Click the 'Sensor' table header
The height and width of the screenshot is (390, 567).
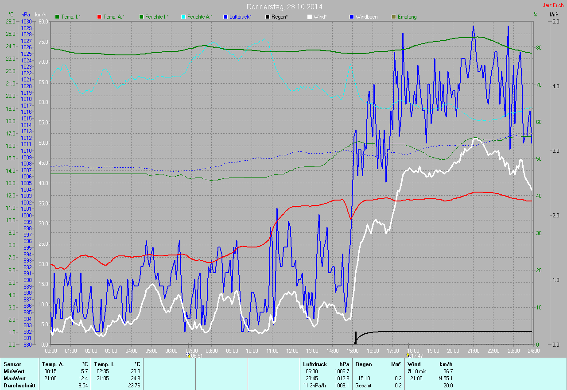[x=12, y=364]
